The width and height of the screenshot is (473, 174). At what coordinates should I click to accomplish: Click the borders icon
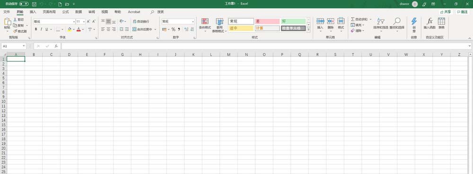tap(58, 29)
